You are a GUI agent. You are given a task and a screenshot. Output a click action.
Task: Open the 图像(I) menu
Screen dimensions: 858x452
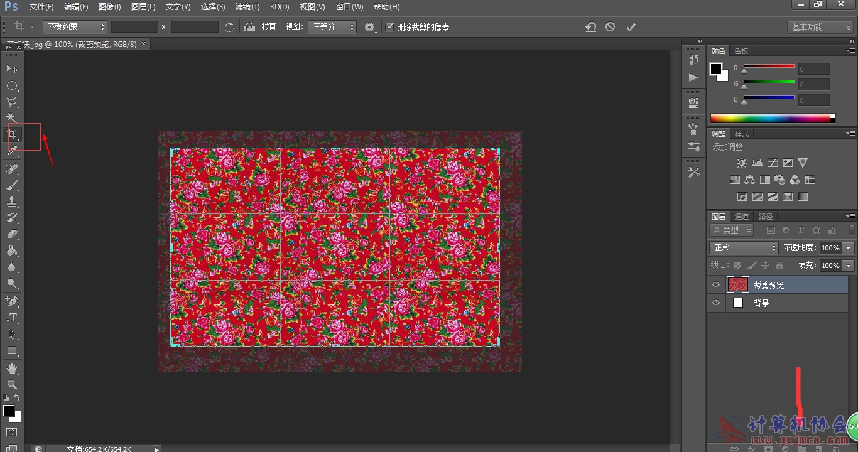click(110, 7)
